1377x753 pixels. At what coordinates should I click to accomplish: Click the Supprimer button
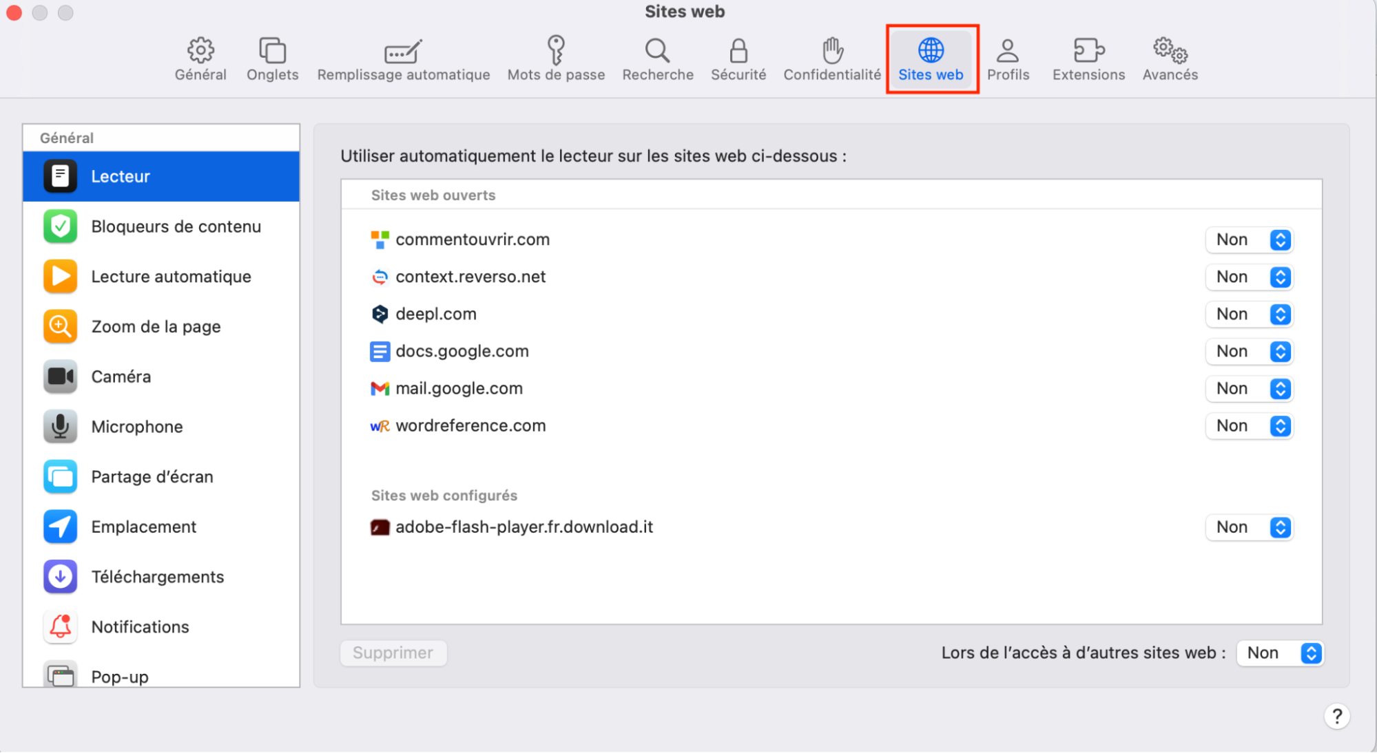[x=393, y=653]
